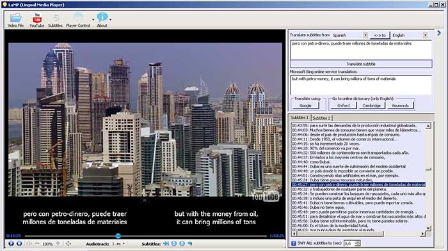Mute the audio with speaker icon
Image resolution: width=448 pixels, height=251 pixels.
[29, 243]
